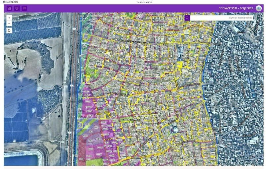Click the print timestamp 22.12.2025 at top
The image size is (266, 169).
[11, 2]
